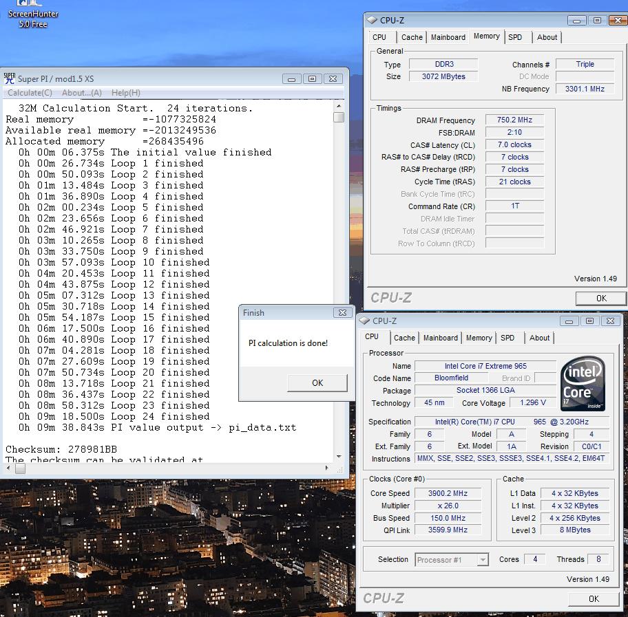Screen dimensions: 628x617
Task: Click OK in the lower CPU-Z window
Action: [x=594, y=598]
